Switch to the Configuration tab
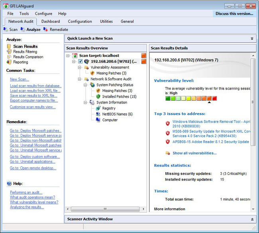Image resolution: width=259 pixels, height=233 pixels. 80,21
